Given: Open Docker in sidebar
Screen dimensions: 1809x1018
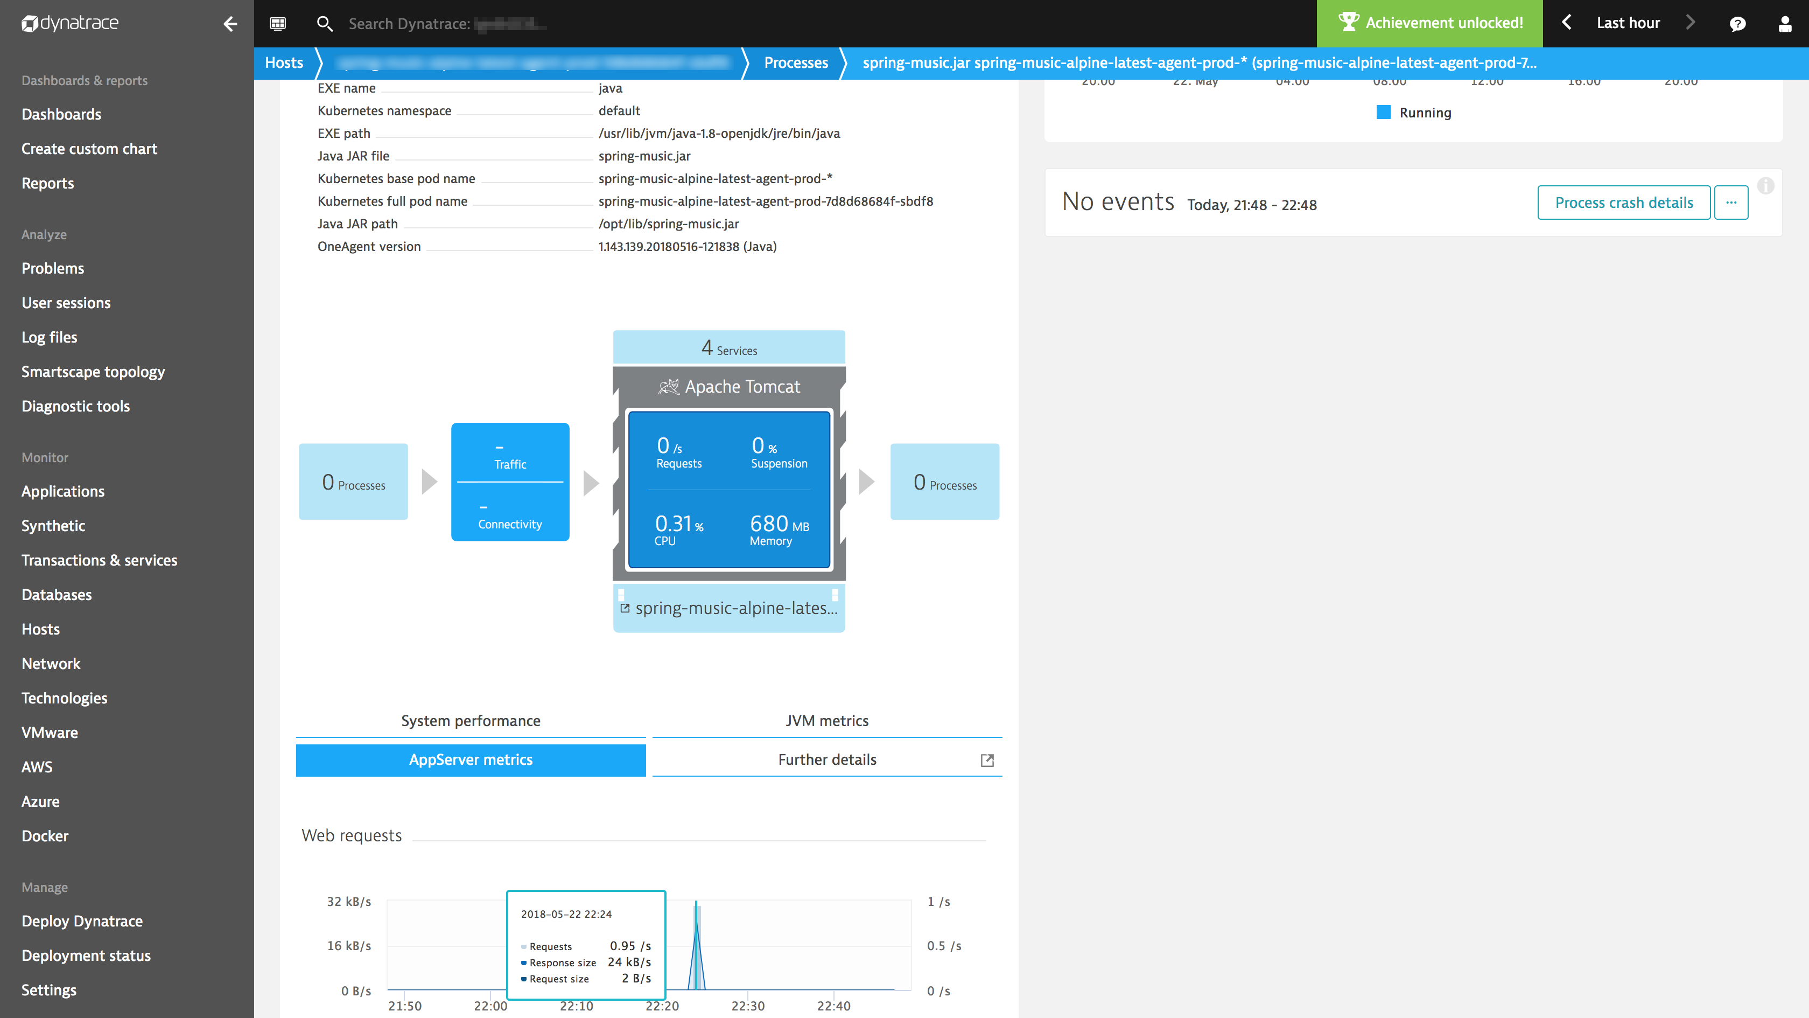Looking at the screenshot, I should (x=45, y=835).
